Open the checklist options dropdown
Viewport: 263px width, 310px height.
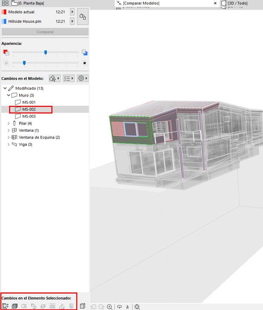click(69, 78)
